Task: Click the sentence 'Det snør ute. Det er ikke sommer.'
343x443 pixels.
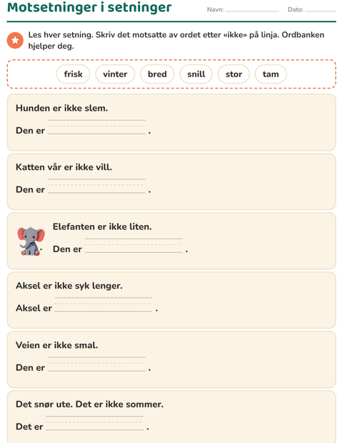Action: click(89, 404)
